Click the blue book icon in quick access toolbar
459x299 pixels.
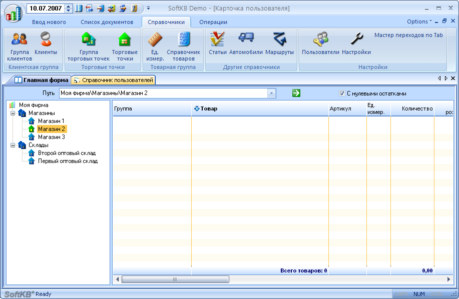coord(79,8)
